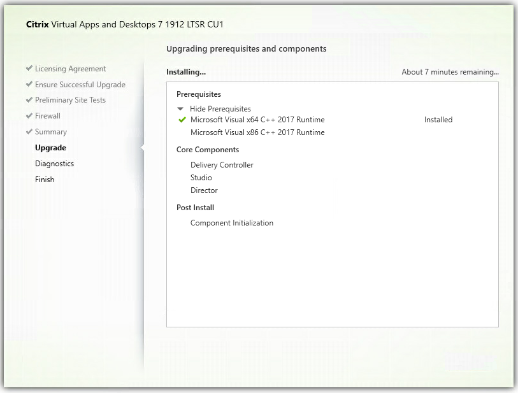The height and width of the screenshot is (393, 518).
Task: Click Upgrading prerequisites and components heading
Action: pyautogui.click(x=246, y=48)
